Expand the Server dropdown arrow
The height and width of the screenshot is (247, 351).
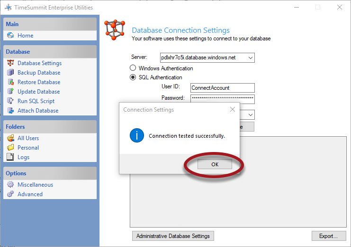[251, 57]
